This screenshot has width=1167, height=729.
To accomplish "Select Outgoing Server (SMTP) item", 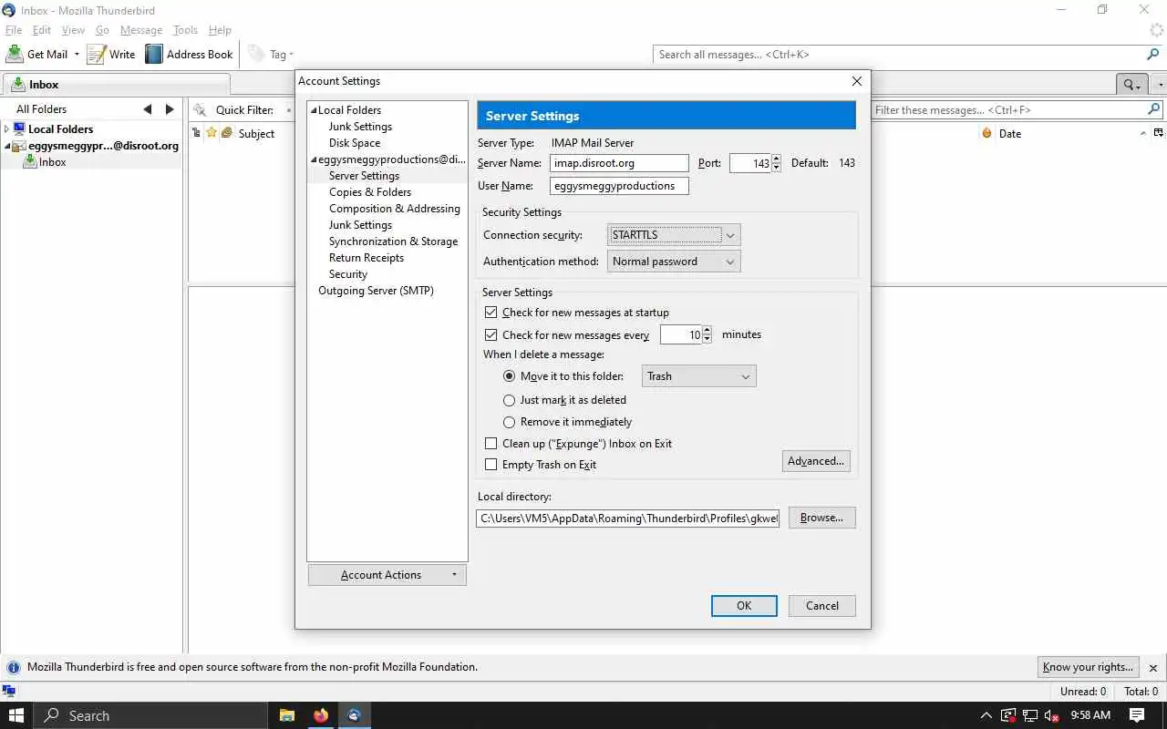I will point(376,291).
